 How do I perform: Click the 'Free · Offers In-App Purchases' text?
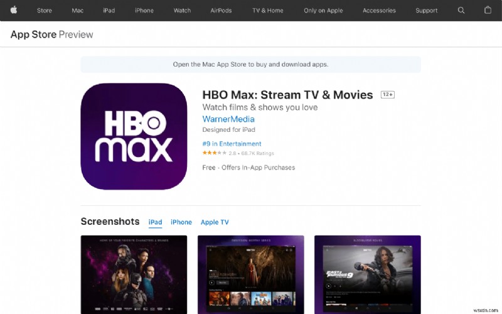[x=248, y=167]
